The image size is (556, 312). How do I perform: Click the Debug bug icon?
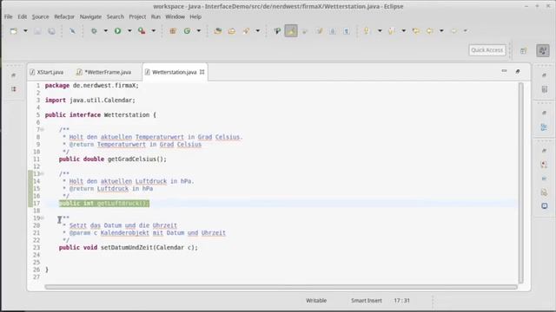(94, 31)
